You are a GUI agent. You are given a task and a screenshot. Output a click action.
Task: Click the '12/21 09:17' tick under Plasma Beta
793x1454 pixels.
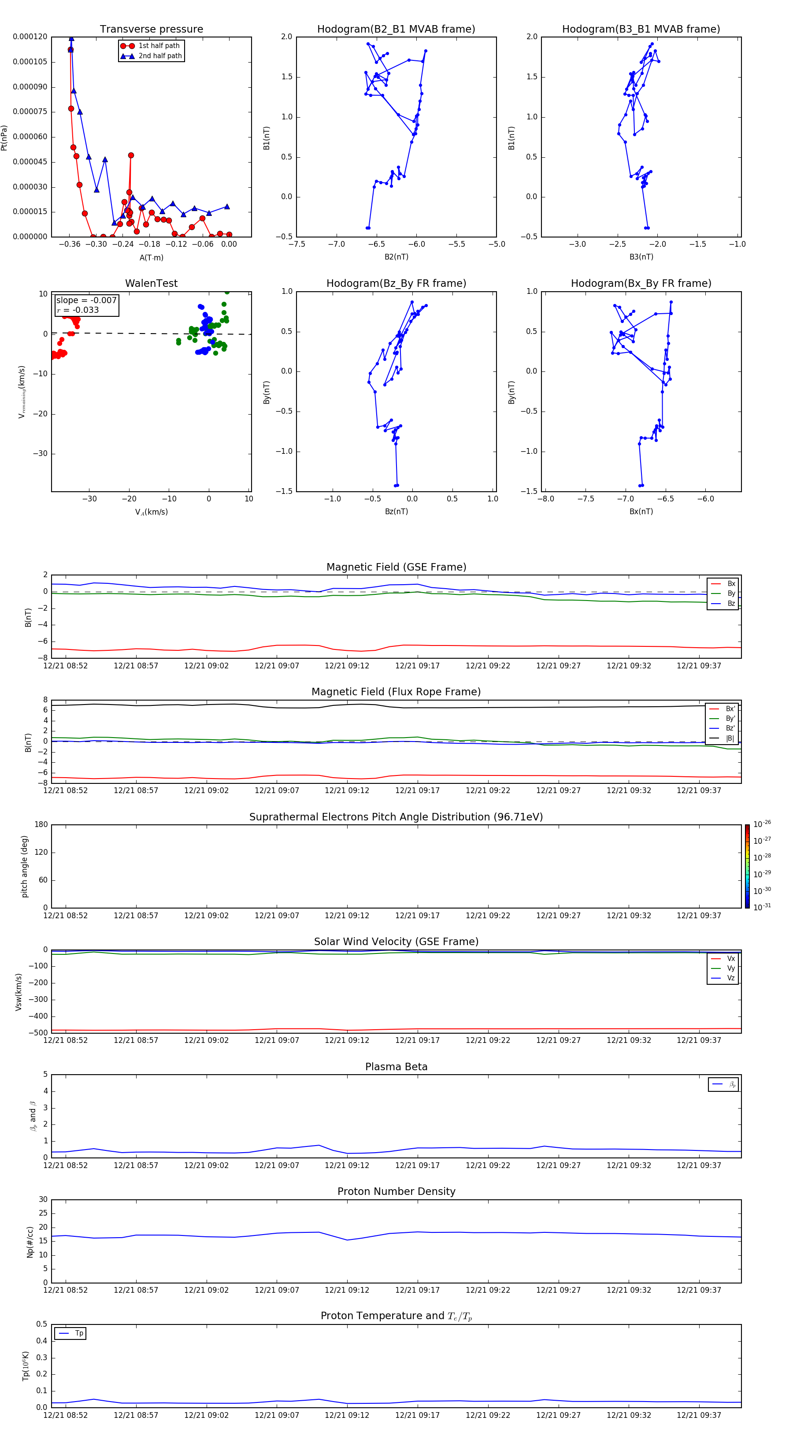pos(417,1165)
